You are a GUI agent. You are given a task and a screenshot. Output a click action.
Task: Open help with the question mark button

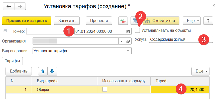(208, 21)
